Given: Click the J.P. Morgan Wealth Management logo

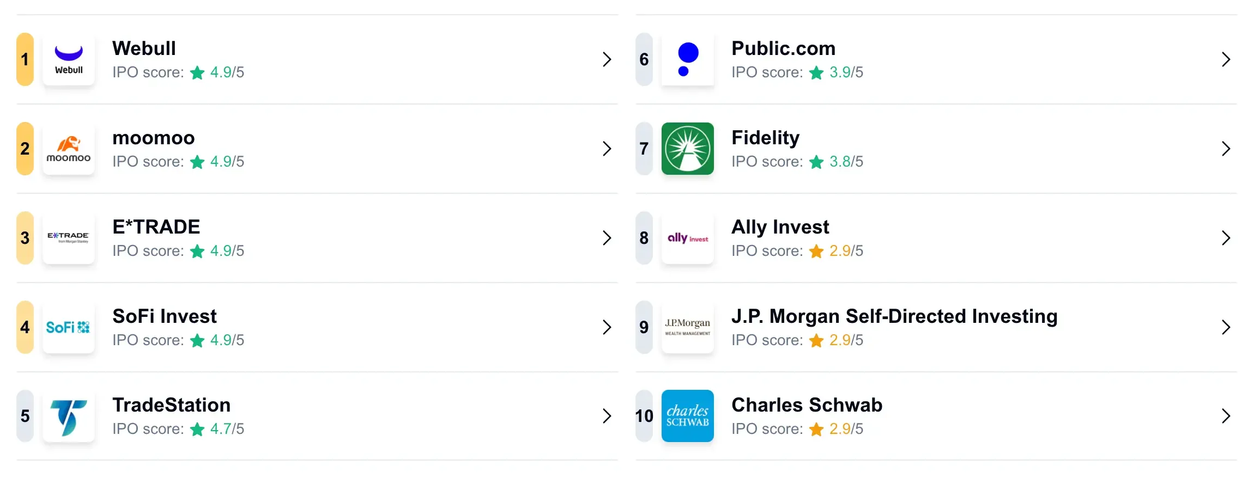Looking at the screenshot, I should [x=688, y=327].
